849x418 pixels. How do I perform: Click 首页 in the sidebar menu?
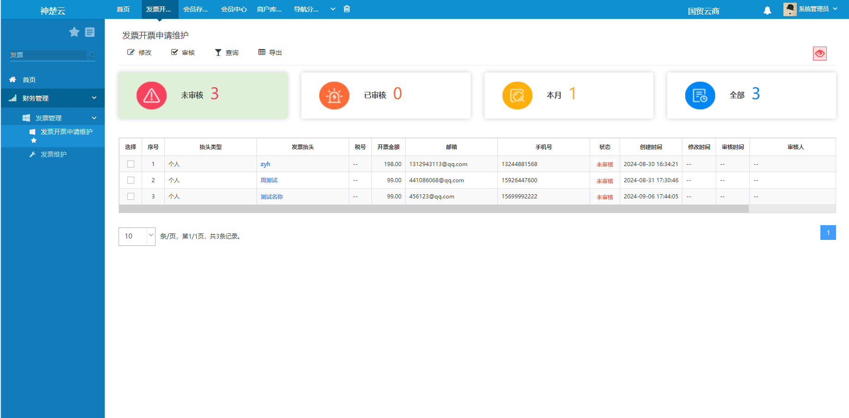pos(29,79)
